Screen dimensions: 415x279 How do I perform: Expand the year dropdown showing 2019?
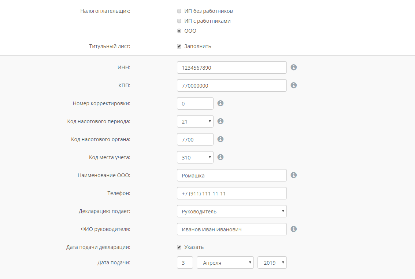tap(272, 263)
